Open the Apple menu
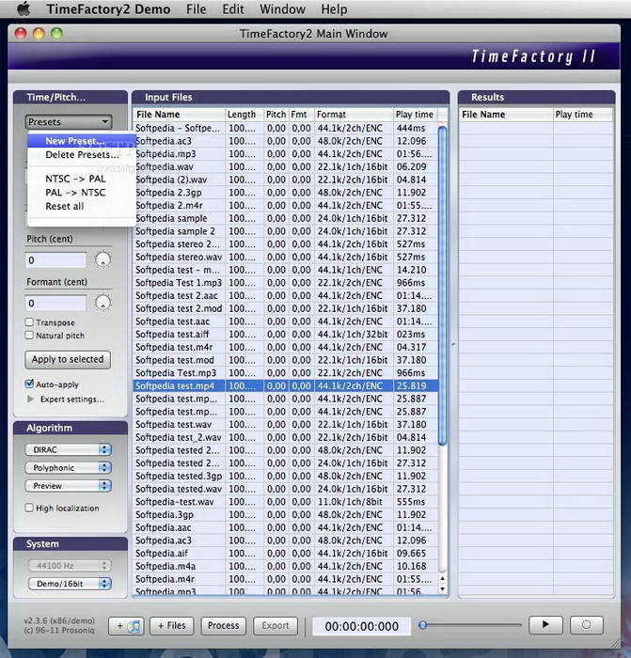631x658 pixels. click(x=24, y=8)
